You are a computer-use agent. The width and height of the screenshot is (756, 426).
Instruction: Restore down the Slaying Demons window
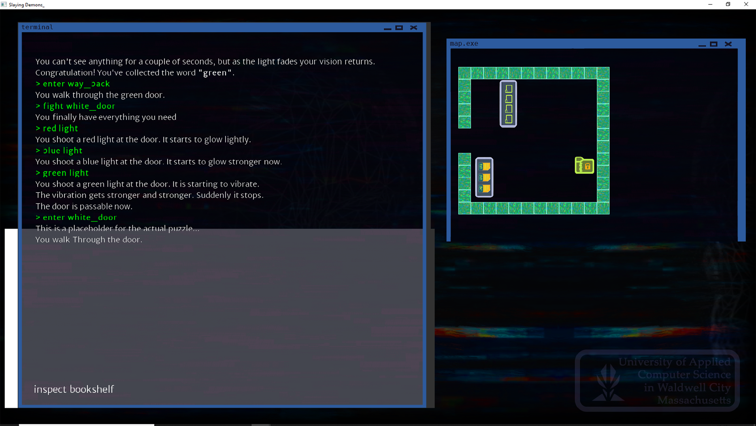pos(728,4)
